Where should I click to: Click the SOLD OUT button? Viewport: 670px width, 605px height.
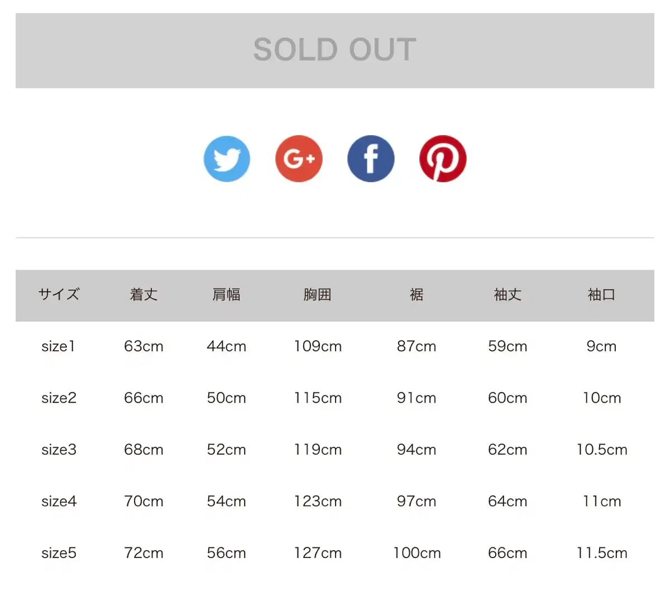[335, 50]
